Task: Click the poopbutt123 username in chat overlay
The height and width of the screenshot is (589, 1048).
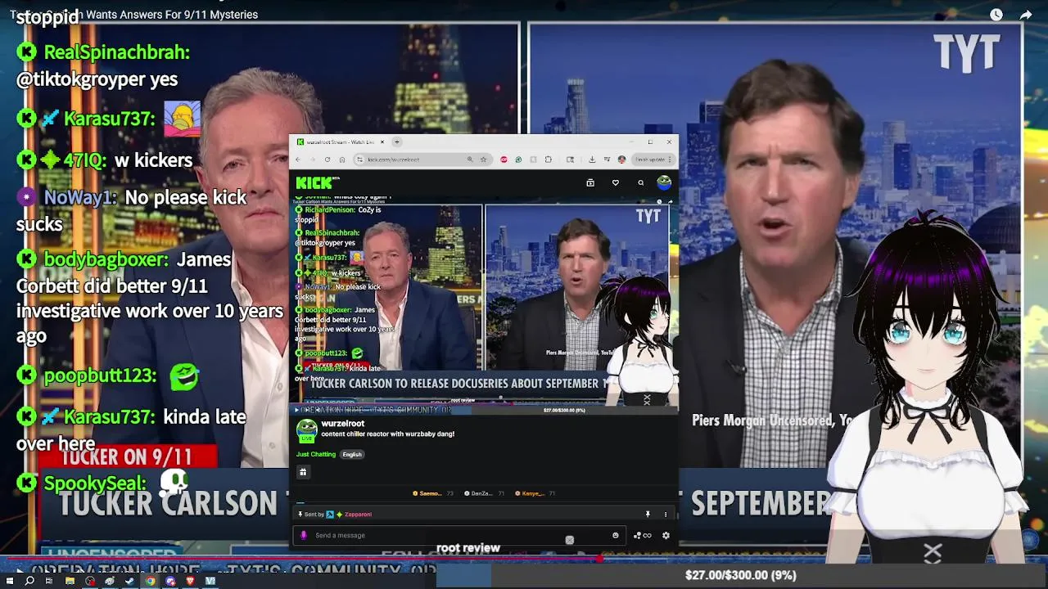Action: [x=99, y=375]
